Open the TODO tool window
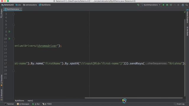 click(47, 104)
